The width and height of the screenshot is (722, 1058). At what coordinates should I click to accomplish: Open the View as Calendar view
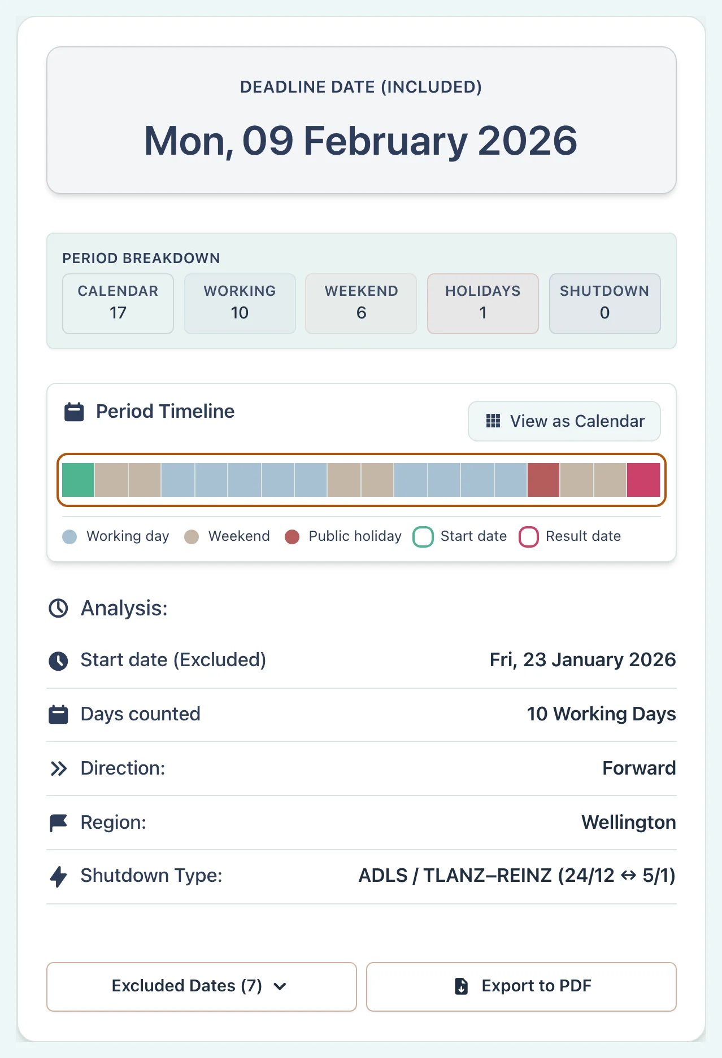pyautogui.click(x=564, y=421)
